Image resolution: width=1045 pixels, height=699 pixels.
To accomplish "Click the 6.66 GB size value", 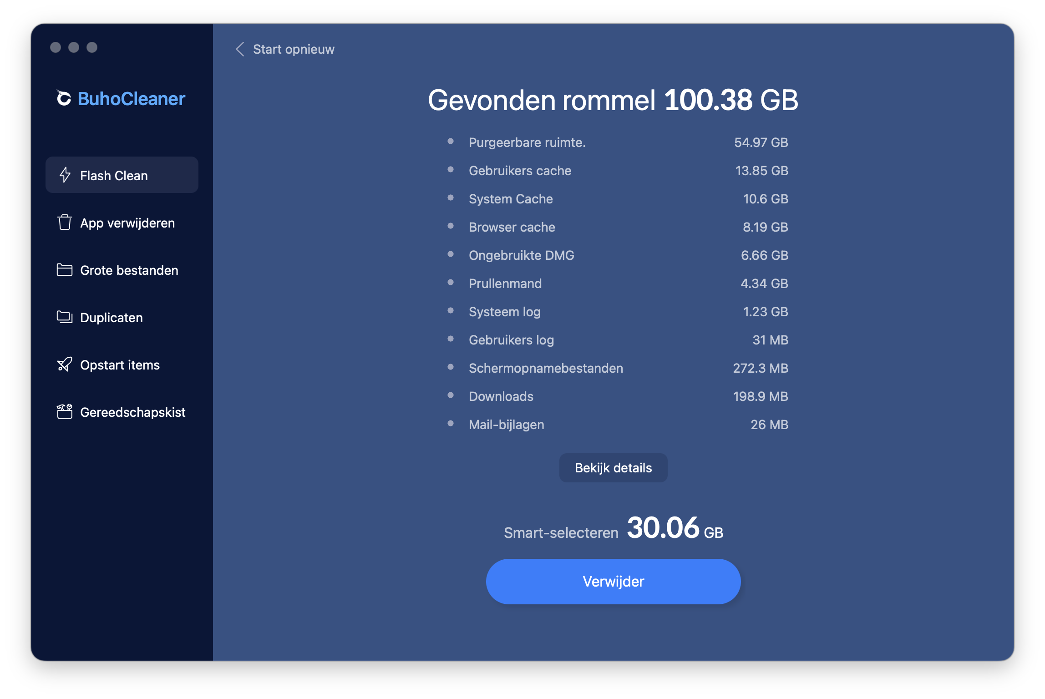I will [x=765, y=255].
